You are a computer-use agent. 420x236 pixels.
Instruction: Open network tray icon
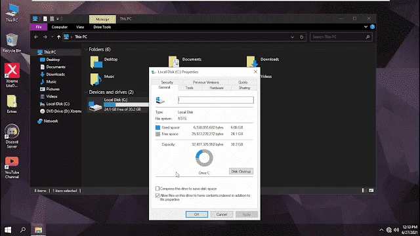coord(389,230)
